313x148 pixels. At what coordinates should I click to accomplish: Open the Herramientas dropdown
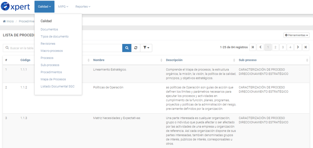pos(296,35)
